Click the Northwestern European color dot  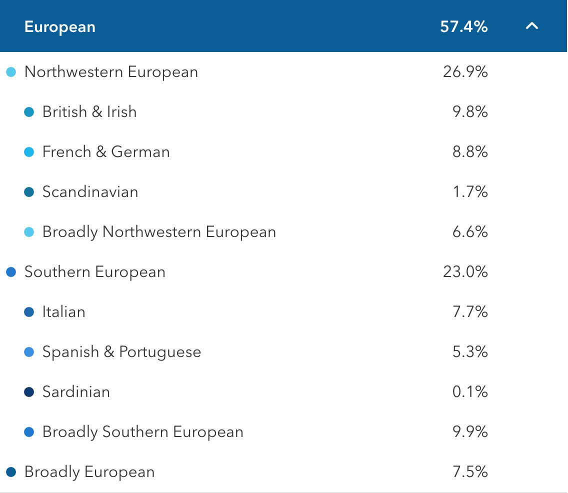click(11, 72)
